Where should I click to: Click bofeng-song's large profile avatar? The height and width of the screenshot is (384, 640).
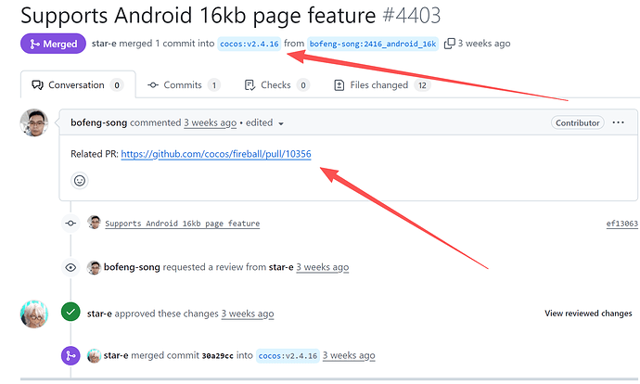[x=33, y=123]
